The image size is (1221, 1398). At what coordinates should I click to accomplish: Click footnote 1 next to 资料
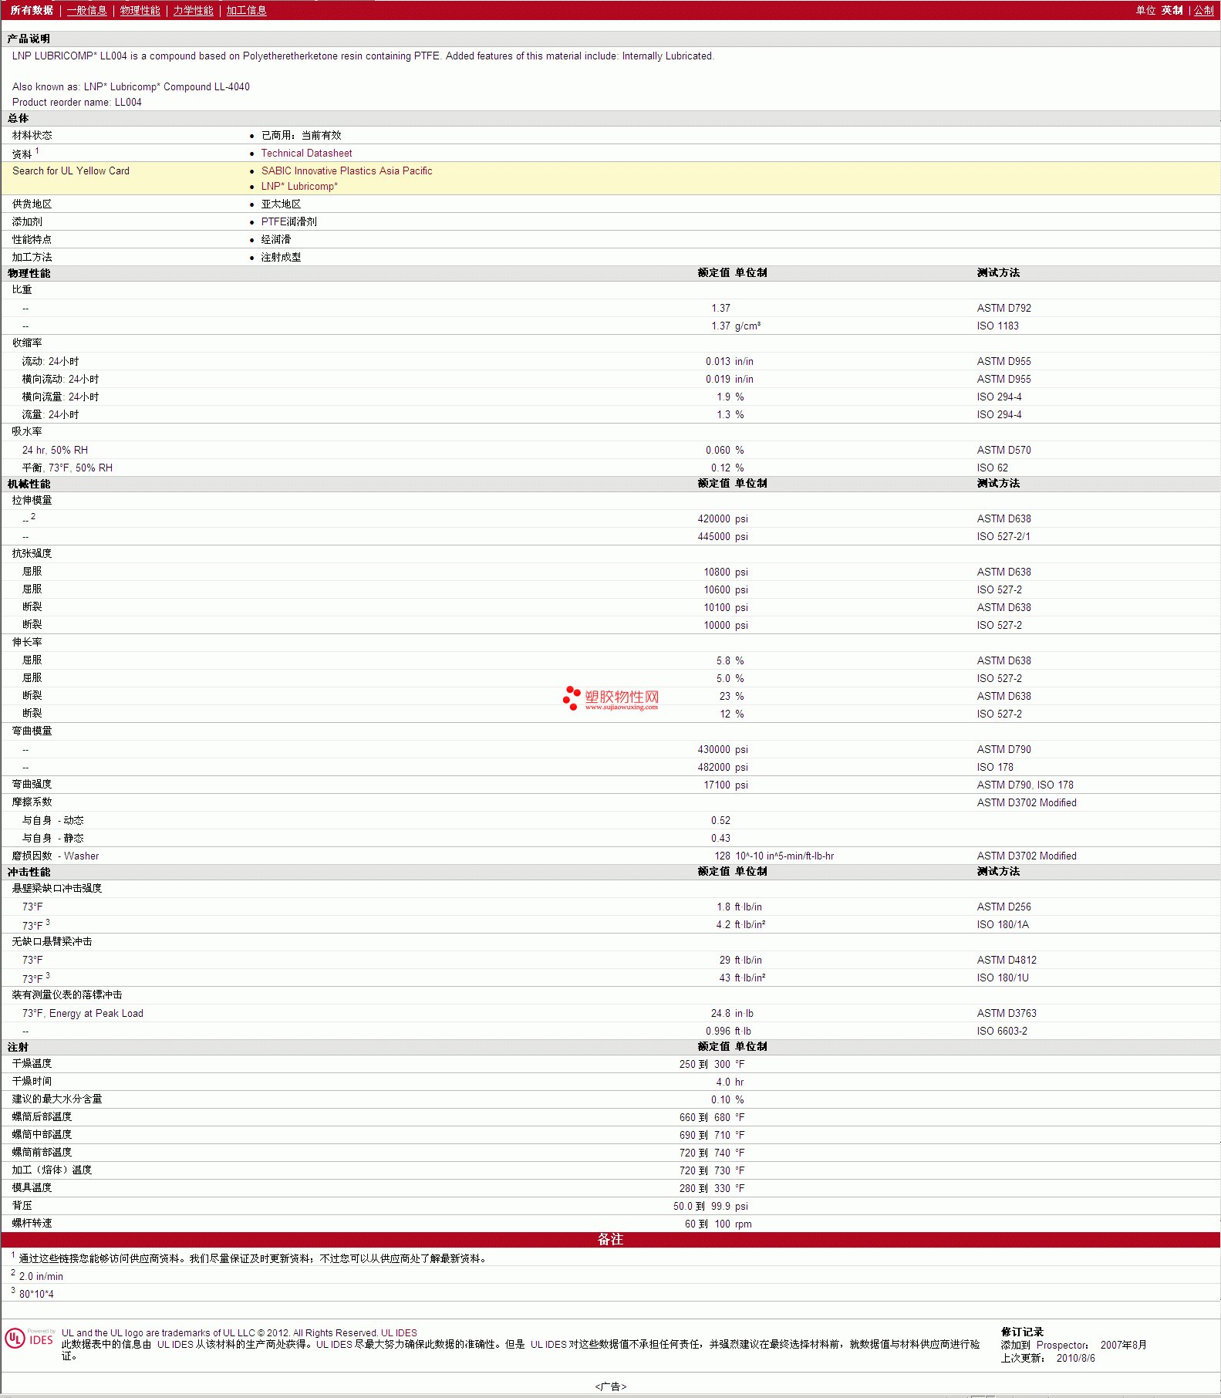pos(37,150)
